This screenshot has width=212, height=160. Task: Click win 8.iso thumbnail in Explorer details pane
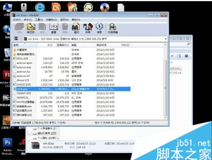pyautogui.click(x=35, y=145)
